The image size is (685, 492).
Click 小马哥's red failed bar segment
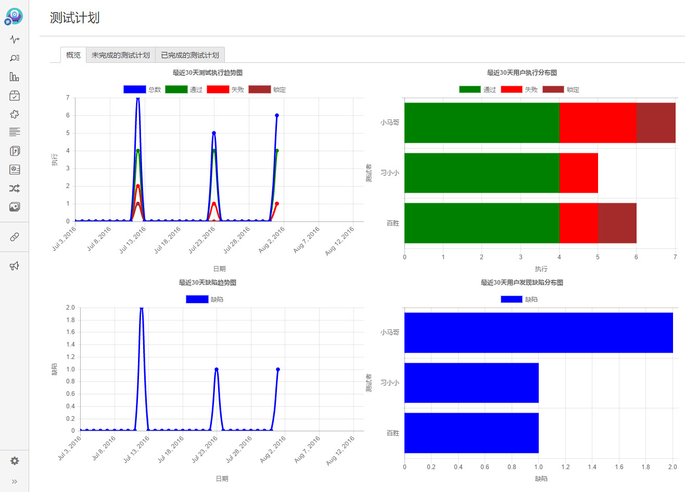[598, 123]
